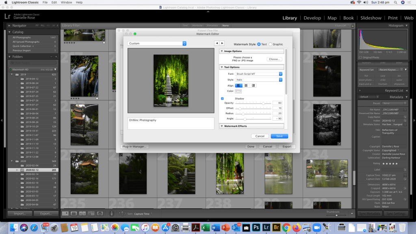Switch to the Develop module
The width and height of the screenshot is (416, 234).
coord(312,18)
